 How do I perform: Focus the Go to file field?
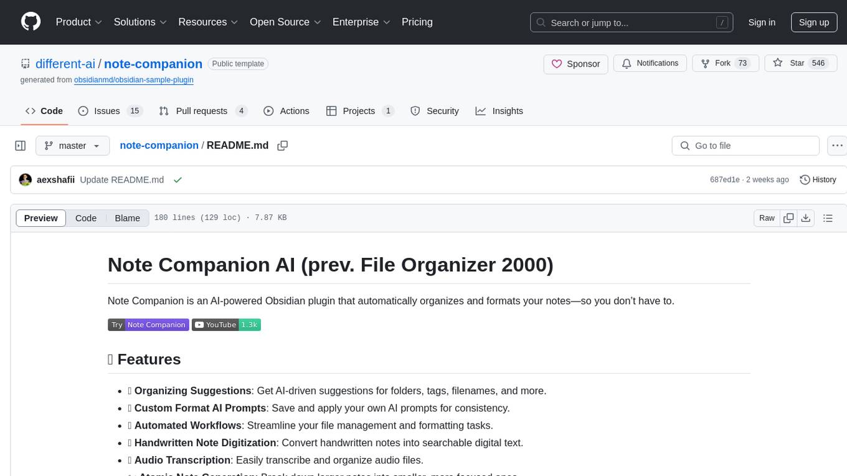(x=745, y=146)
